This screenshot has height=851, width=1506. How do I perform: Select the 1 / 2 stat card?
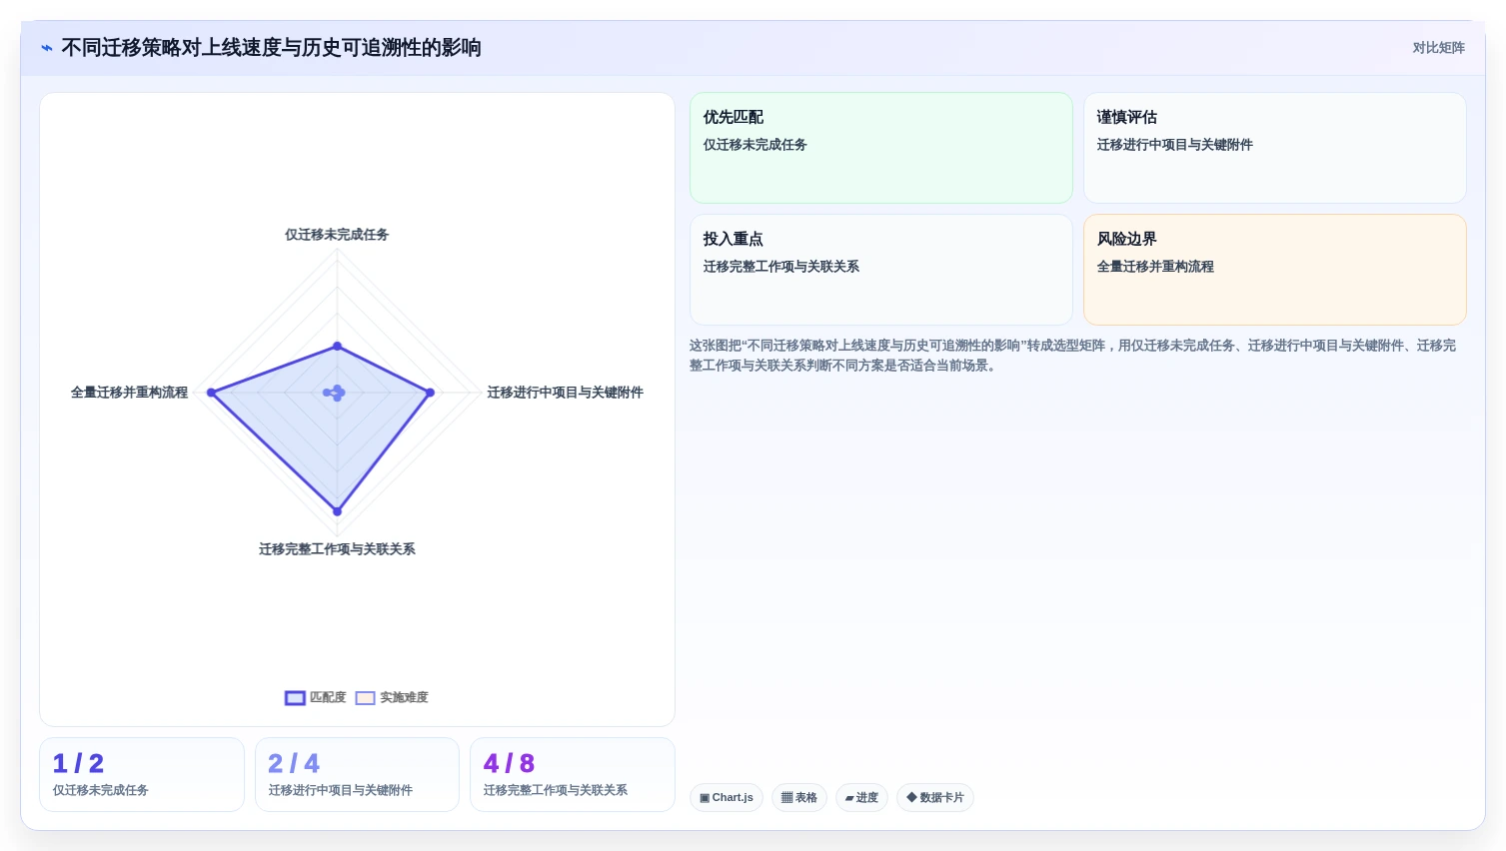tap(142, 775)
